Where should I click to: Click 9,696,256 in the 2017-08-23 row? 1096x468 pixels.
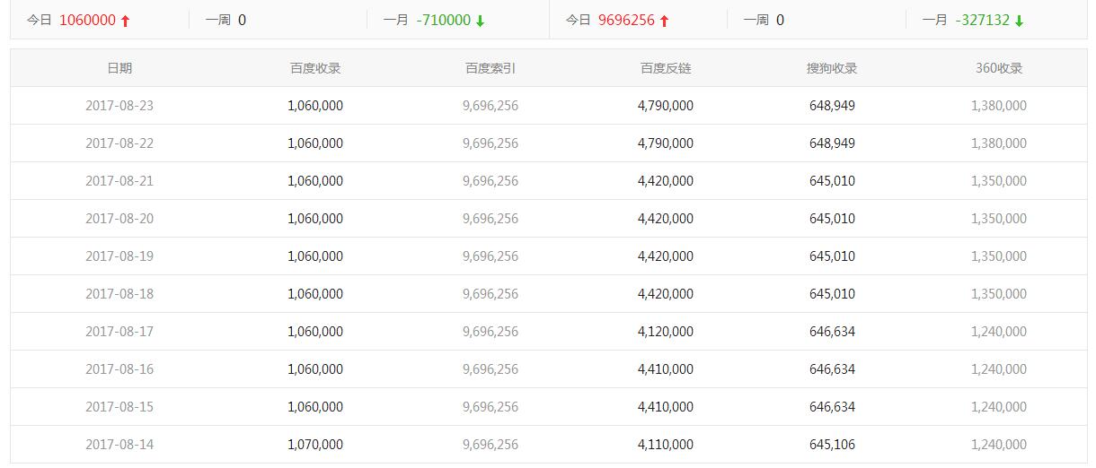[x=491, y=106]
